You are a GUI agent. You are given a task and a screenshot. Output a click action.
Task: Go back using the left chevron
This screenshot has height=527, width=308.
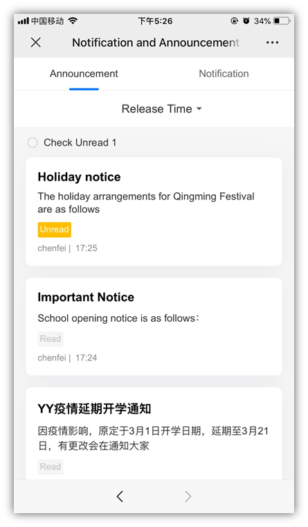(120, 496)
